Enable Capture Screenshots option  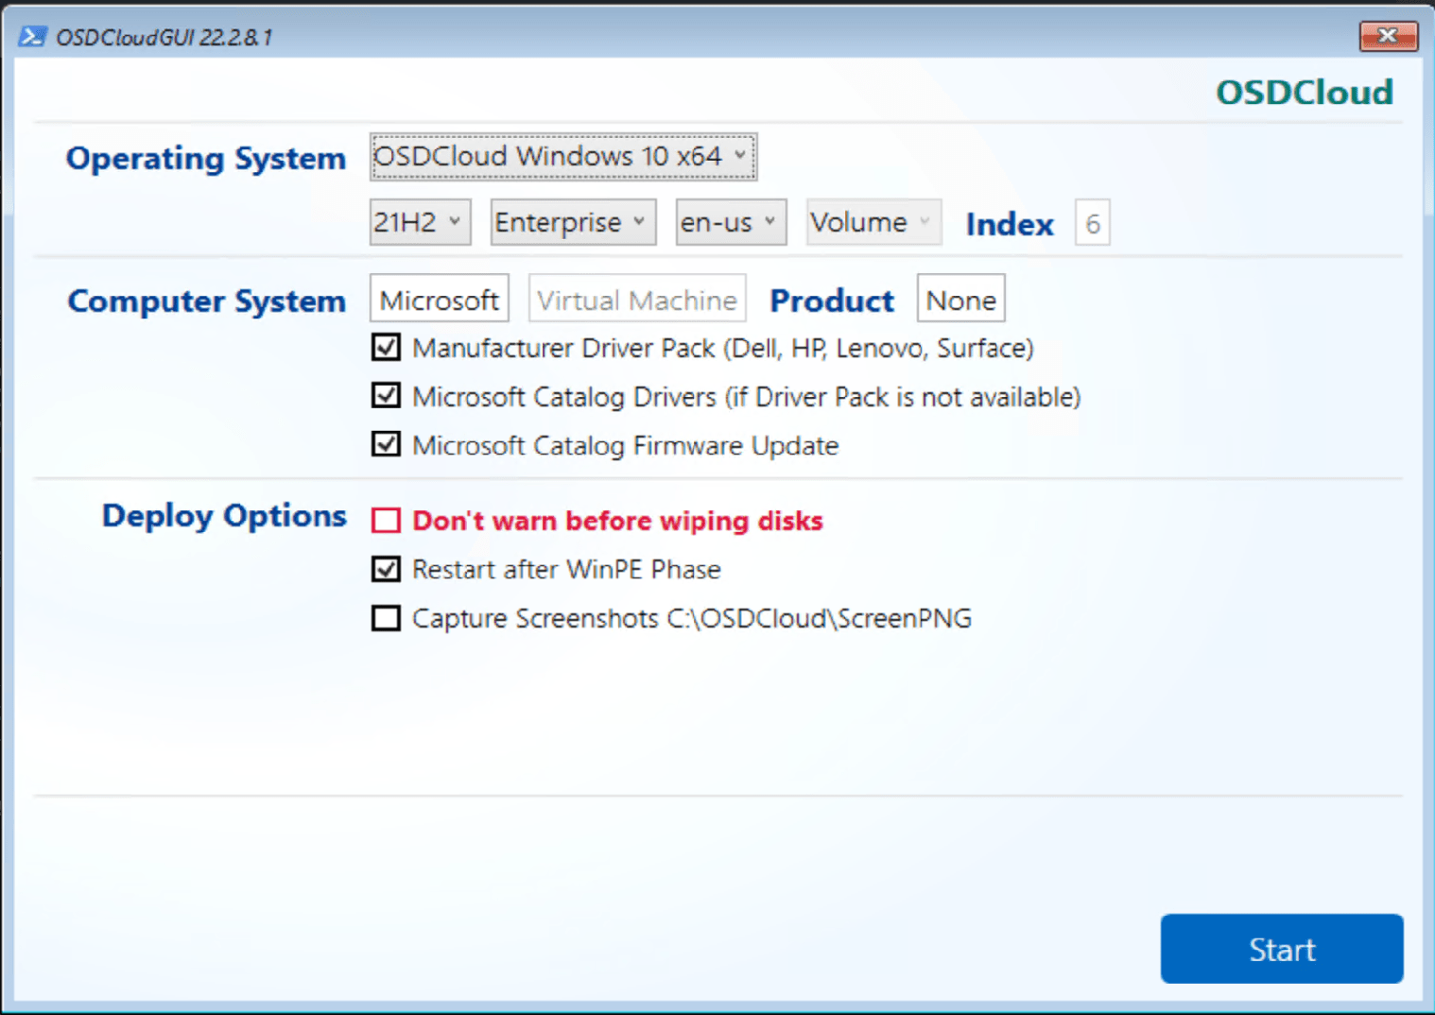386,617
